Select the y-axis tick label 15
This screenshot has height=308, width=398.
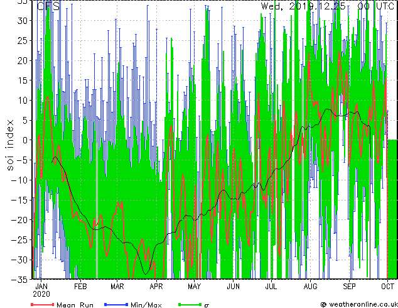click(x=23, y=80)
